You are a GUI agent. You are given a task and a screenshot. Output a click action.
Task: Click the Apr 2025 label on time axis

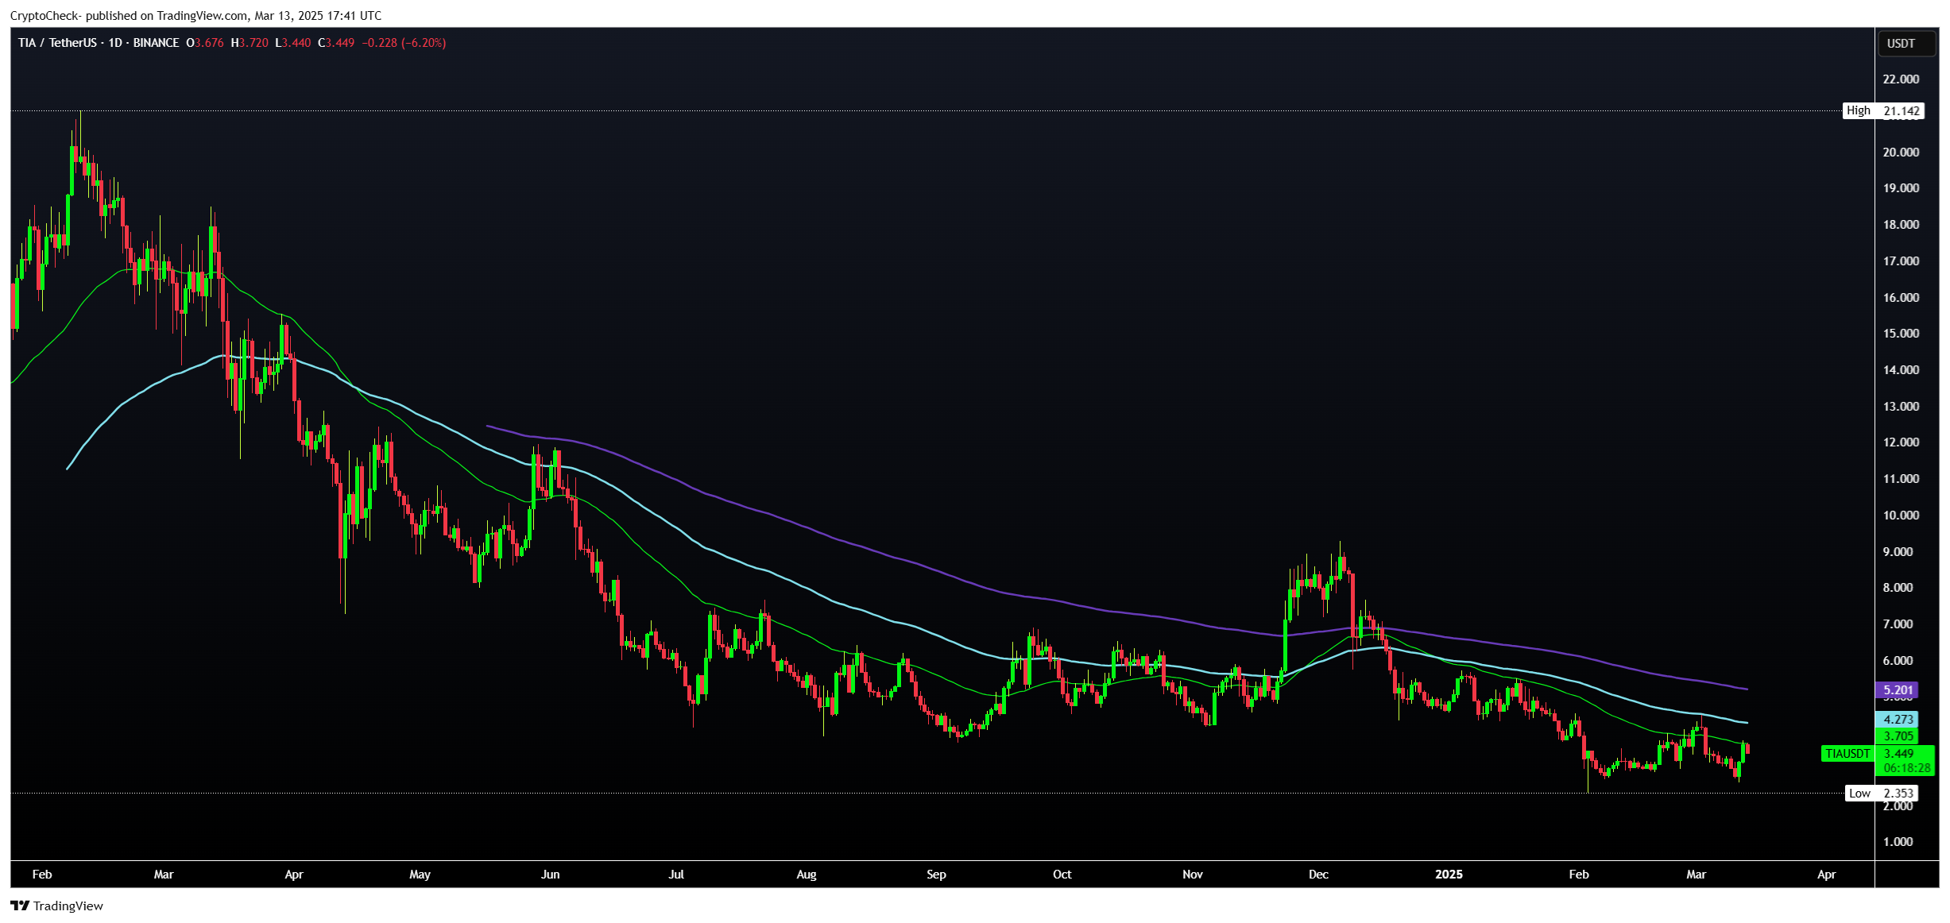coord(1826,874)
